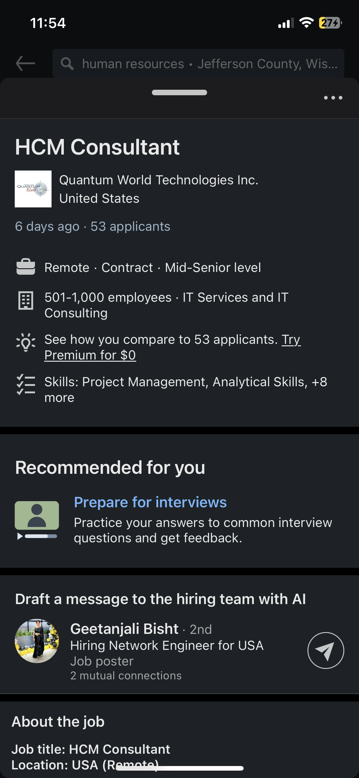Viewport: 359px width, 778px height.
Task: Open the three-dot more options menu
Action: click(333, 98)
